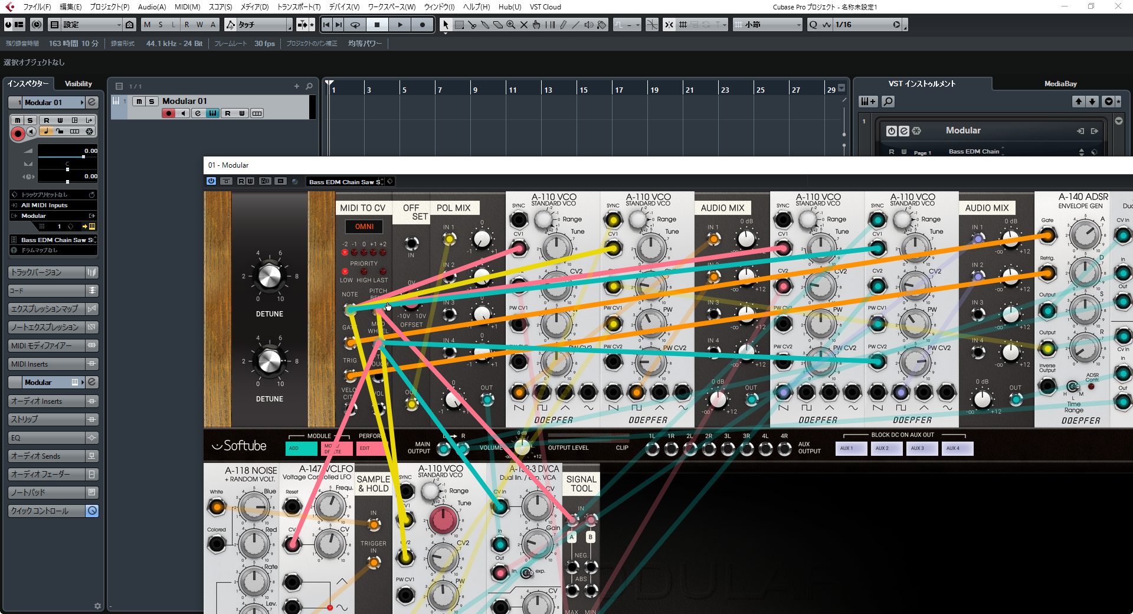Expand the コード inspector section
Image resolution: width=1133 pixels, height=614 pixels.
[x=53, y=290]
